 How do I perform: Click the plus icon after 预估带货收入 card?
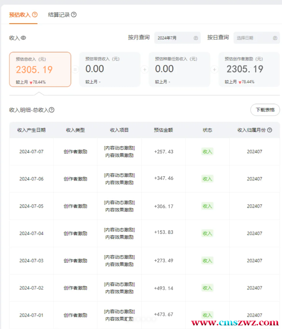point(144,69)
